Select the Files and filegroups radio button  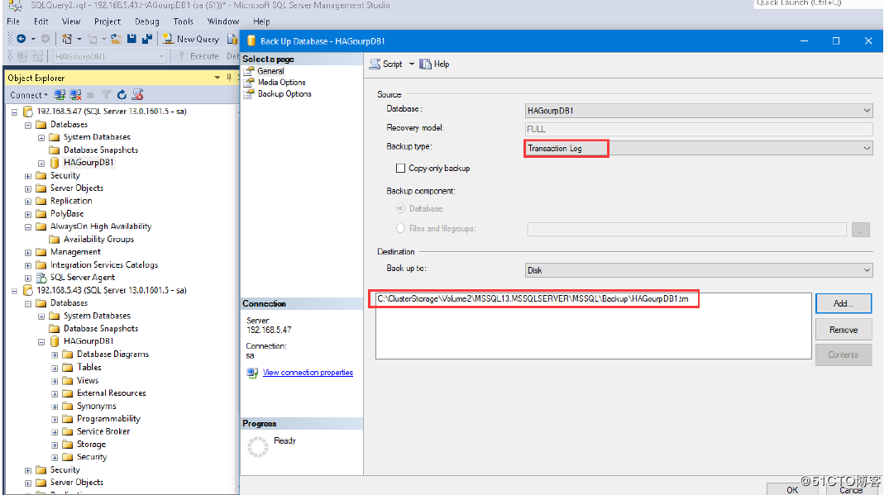tap(400, 228)
